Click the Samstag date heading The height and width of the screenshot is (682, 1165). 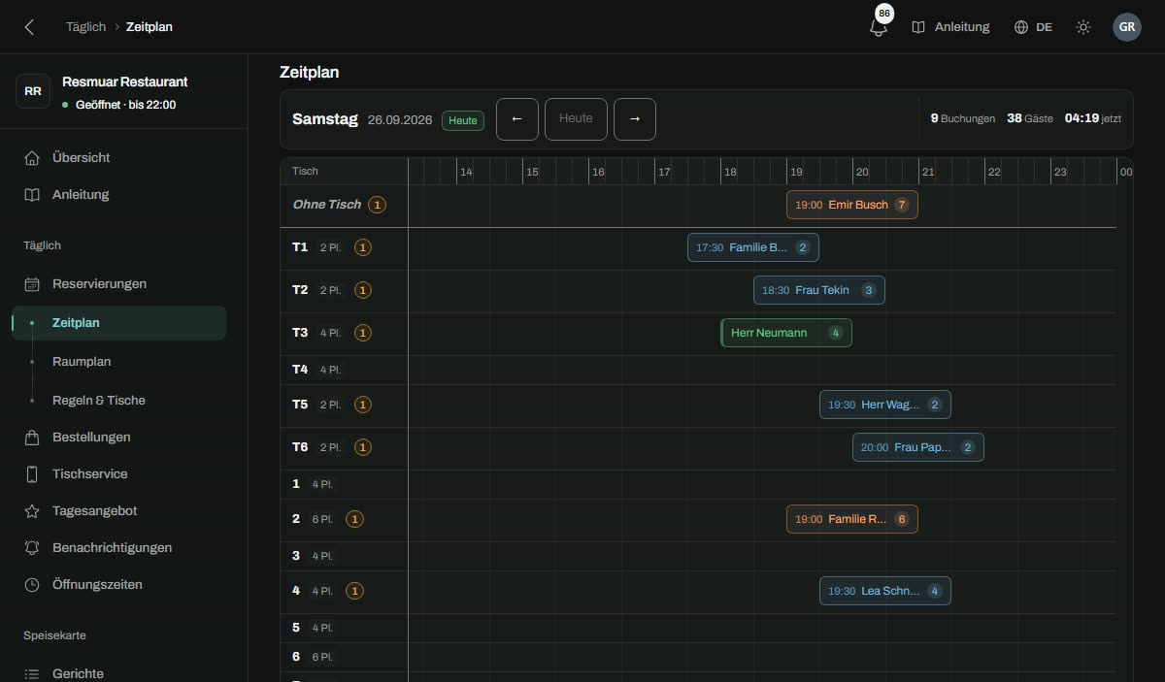point(325,119)
